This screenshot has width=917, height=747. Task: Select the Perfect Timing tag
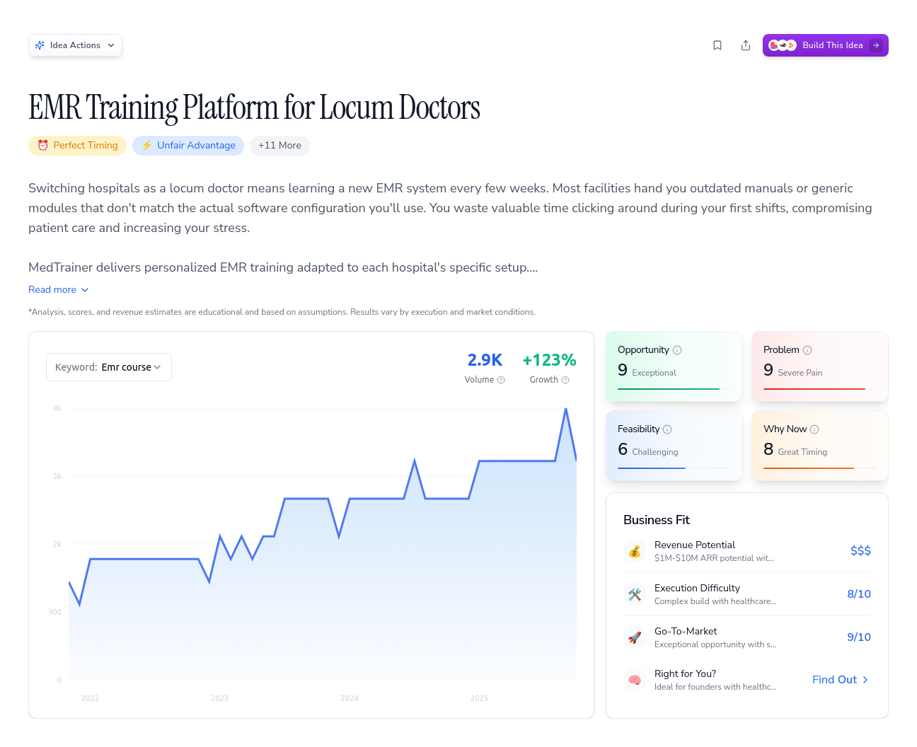(x=78, y=146)
